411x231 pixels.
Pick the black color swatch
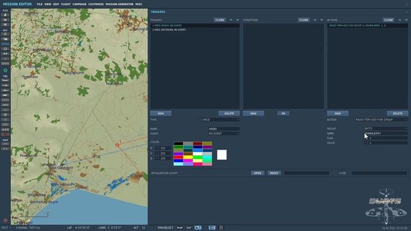point(179,144)
